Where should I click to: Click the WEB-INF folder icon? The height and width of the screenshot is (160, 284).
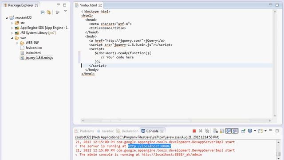(x=22, y=43)
